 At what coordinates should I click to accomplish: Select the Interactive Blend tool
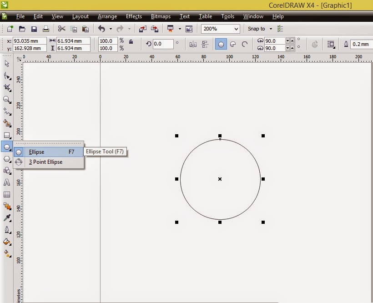pos(7,206)
